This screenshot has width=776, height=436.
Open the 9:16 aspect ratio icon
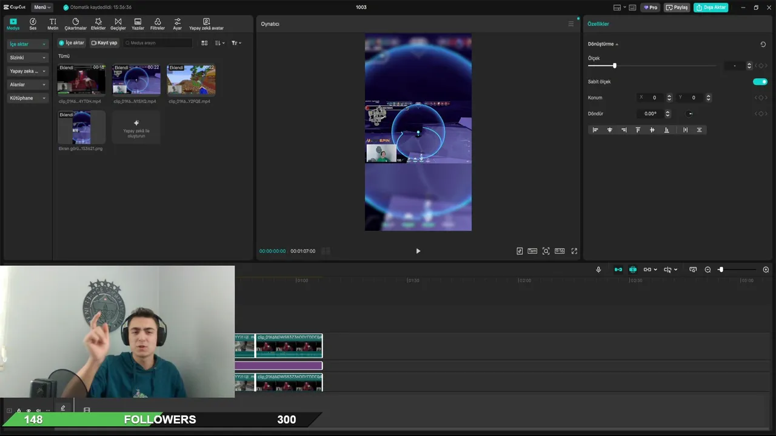click(560, 251)
